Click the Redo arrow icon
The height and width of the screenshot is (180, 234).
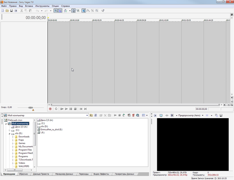[46, 11]
